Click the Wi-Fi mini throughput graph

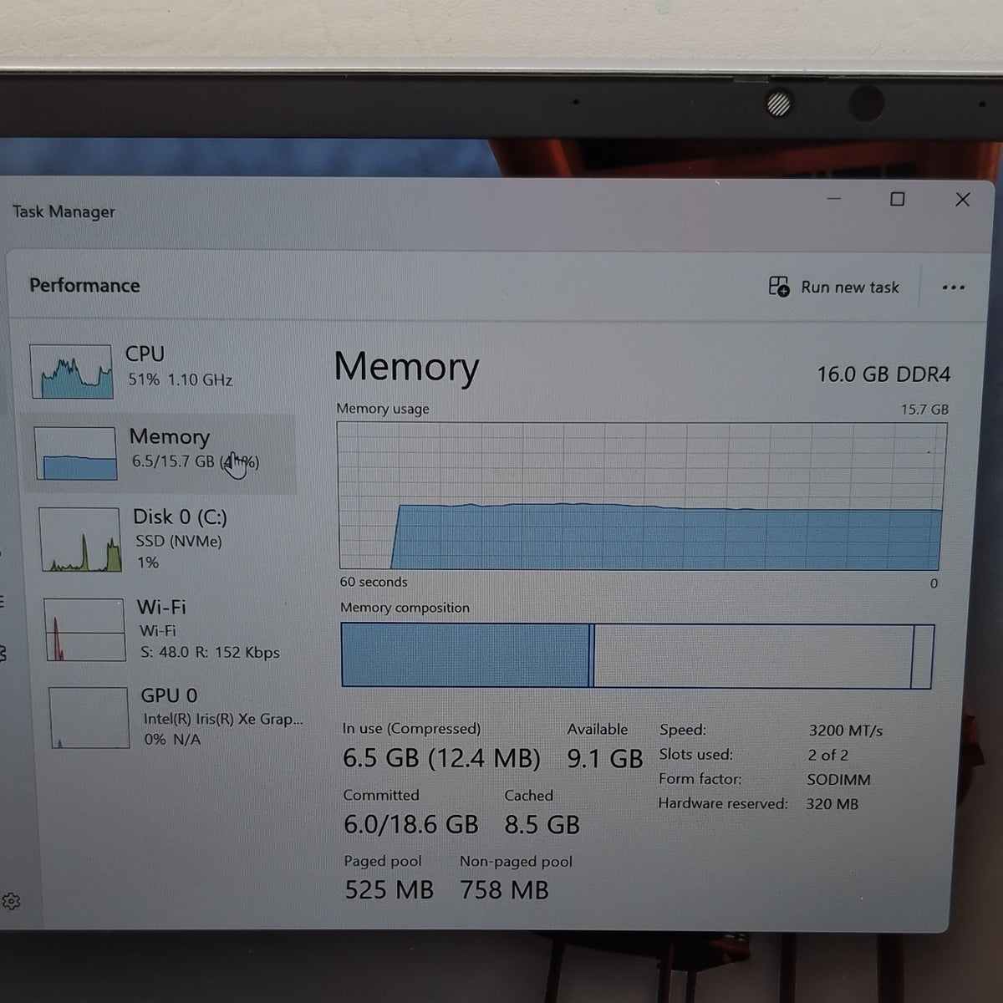84,629
